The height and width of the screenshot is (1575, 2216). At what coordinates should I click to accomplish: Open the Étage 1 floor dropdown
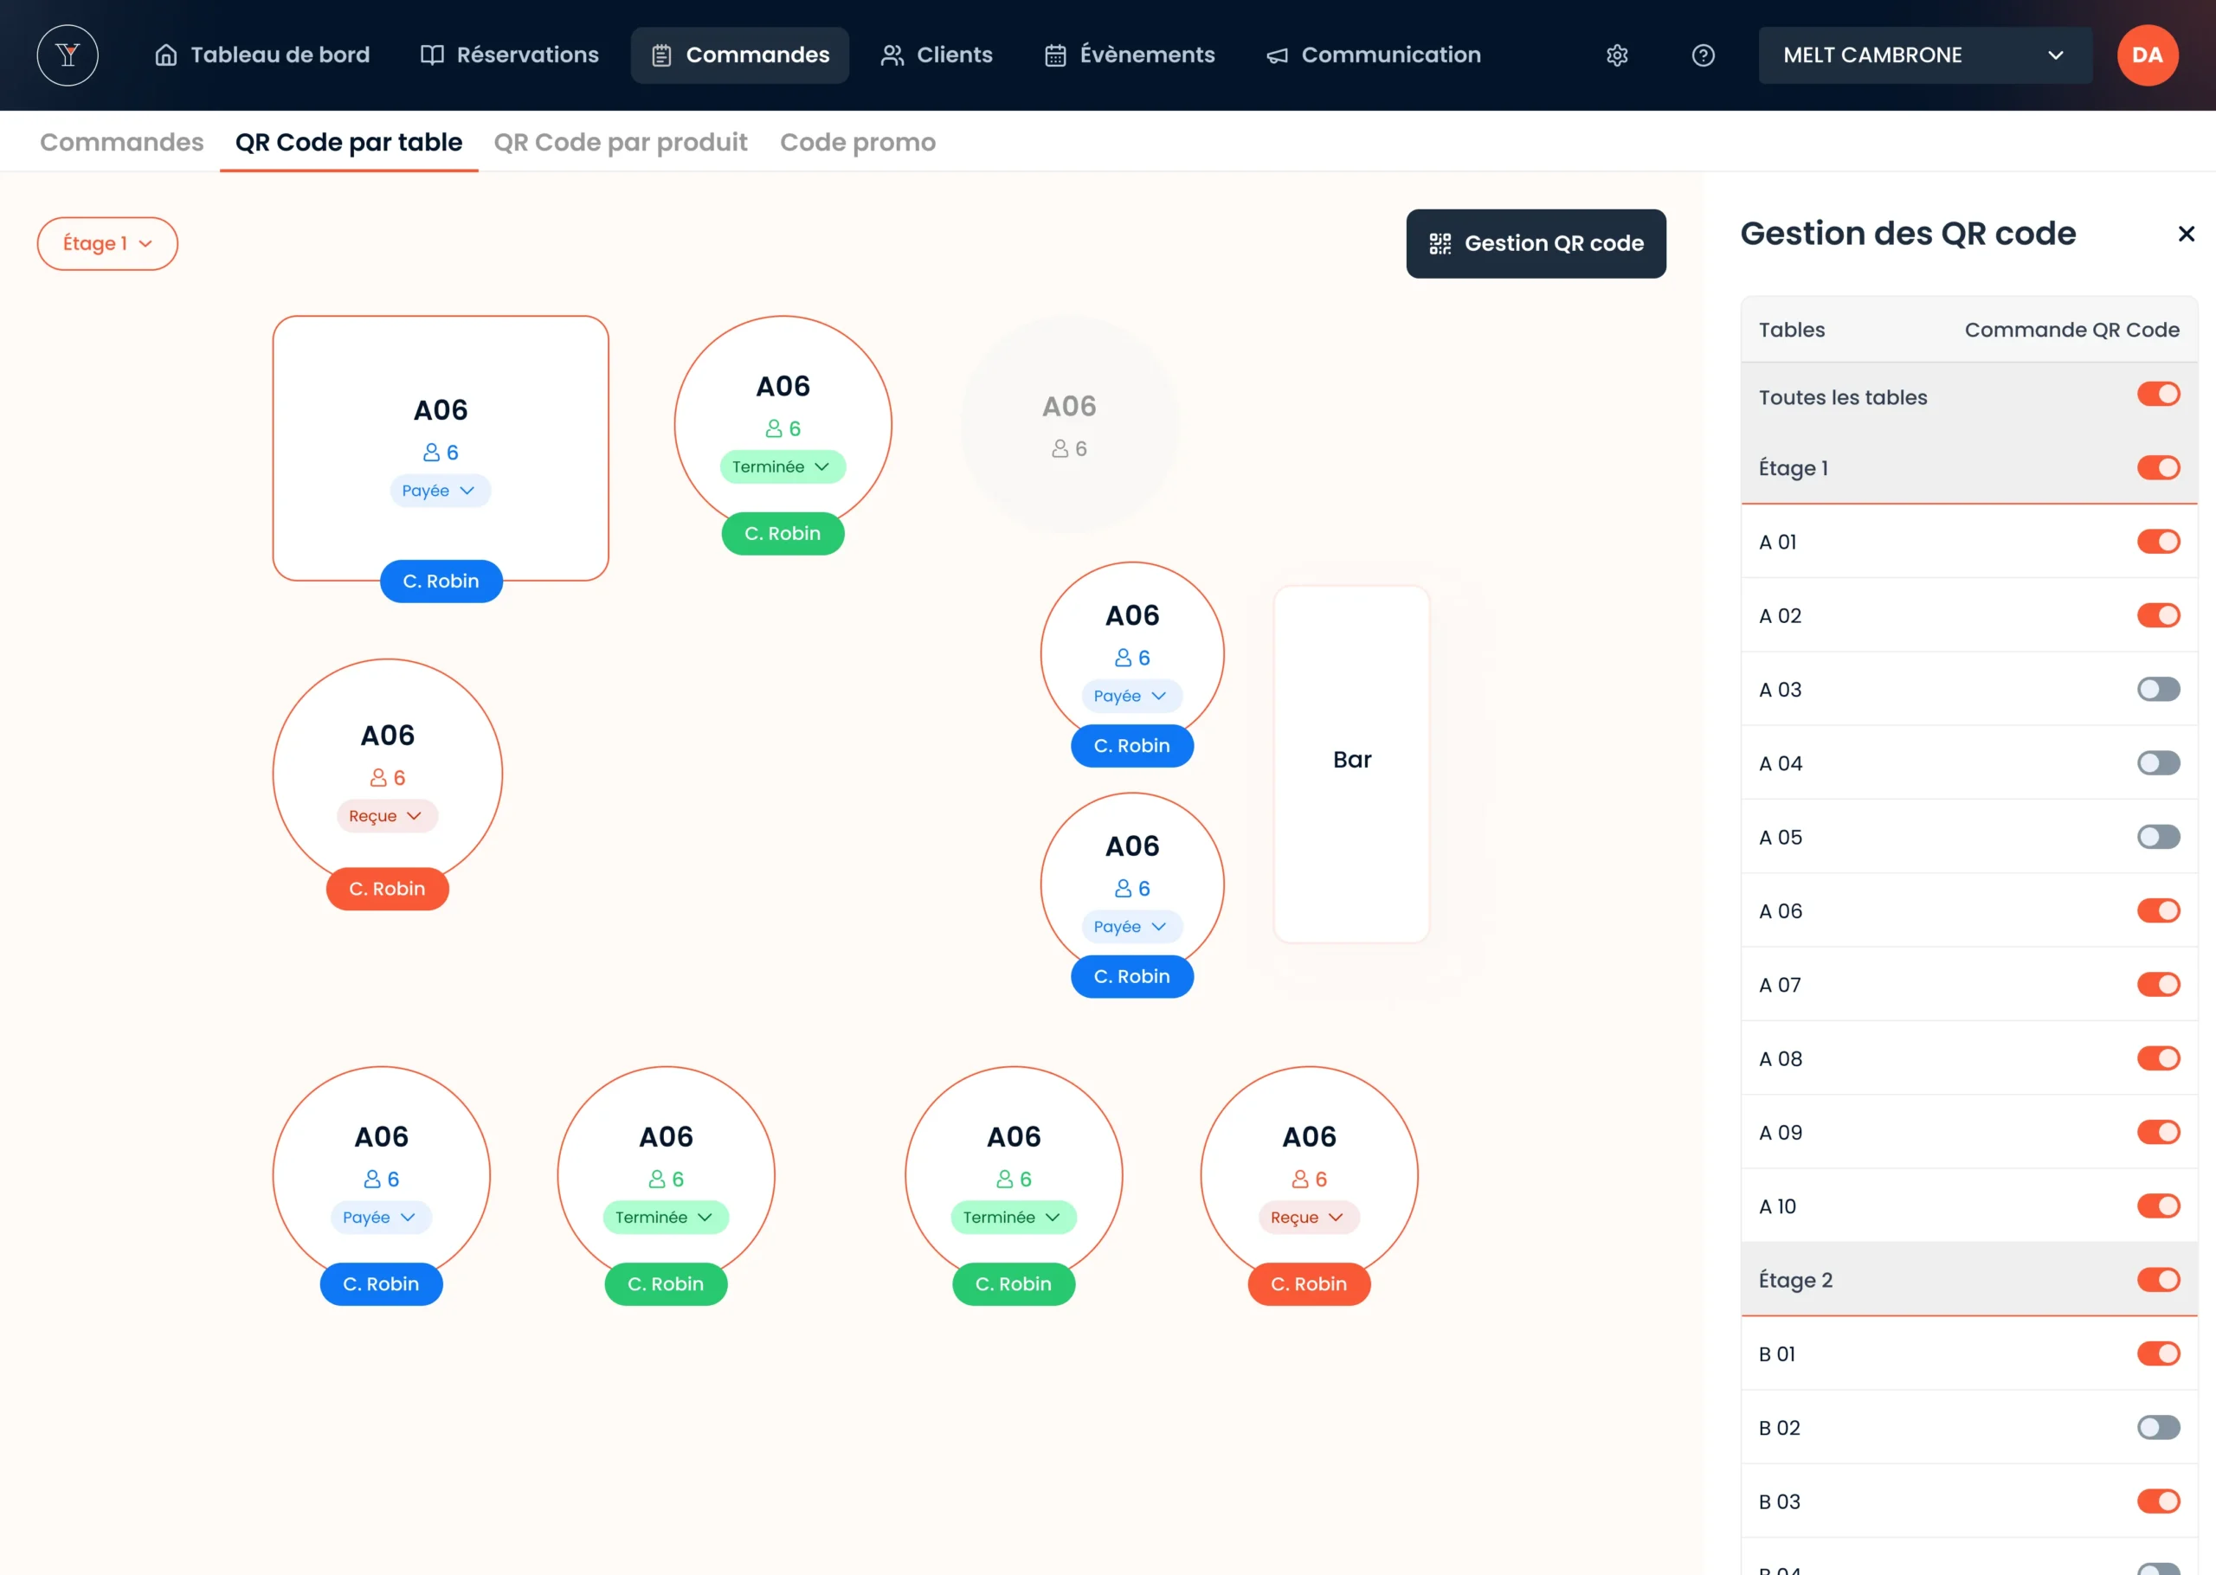107,243
